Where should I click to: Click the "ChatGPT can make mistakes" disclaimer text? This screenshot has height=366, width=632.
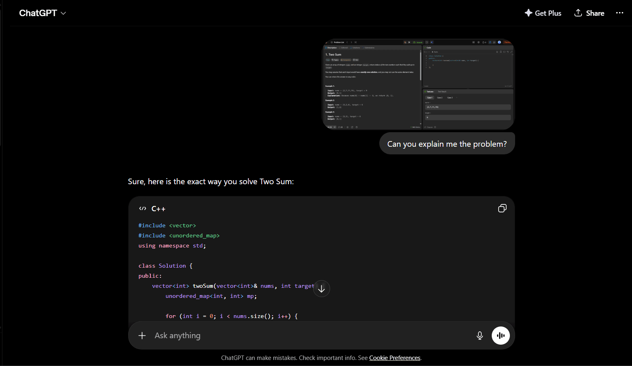(x=259, y=358)
